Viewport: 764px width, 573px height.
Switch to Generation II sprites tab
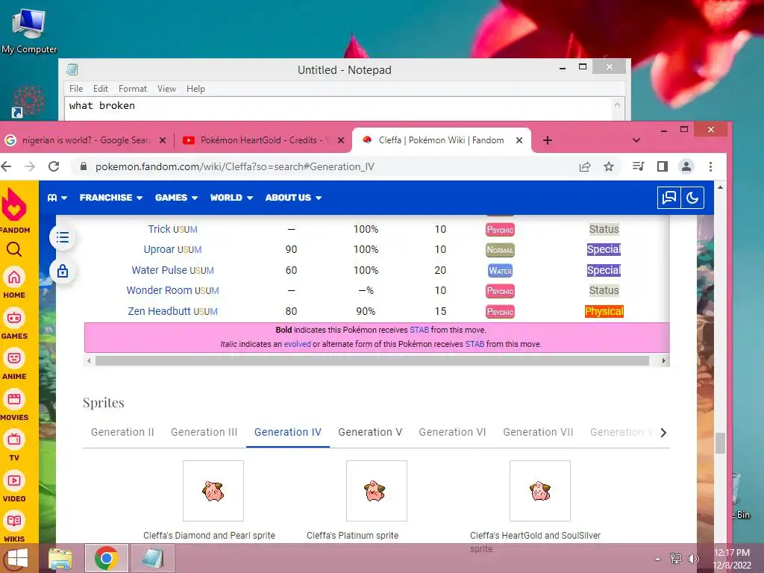(x=122, y=432)
